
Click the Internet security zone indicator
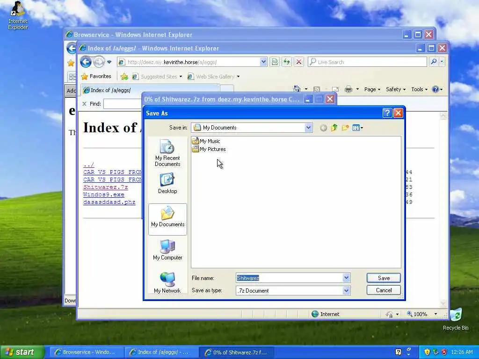[326, 314]
